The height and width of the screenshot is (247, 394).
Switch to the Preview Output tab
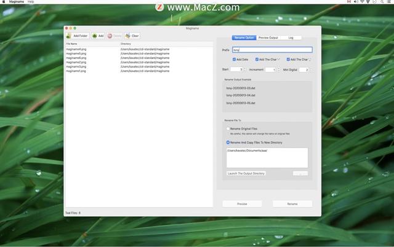pyautogui.click(x=268, y=37)
